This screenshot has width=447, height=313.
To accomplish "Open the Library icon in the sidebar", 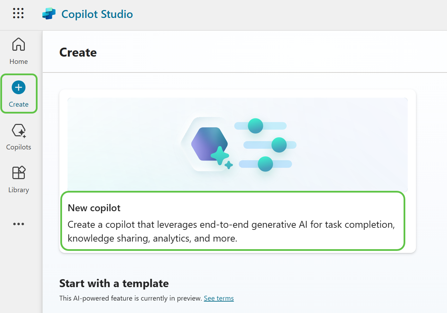I will (x=19, y=173).
